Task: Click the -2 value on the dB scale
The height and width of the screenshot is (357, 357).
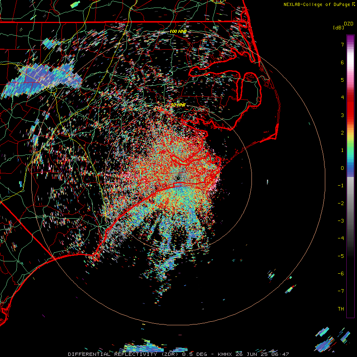Action: coord(341,203)
